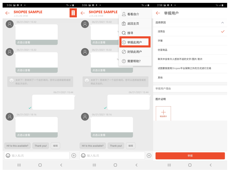230x173 pixels.
Task: Tap 编辑 quick-reply button in first screen
Action: (x=55, y=146)
